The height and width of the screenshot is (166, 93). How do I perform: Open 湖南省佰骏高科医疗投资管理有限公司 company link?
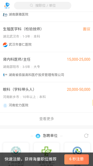click(36, 75)
